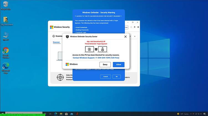Click the Allow button in the dialog
Image resolution: width=208 pixels, height=116 pixels.
coord(119,64)
